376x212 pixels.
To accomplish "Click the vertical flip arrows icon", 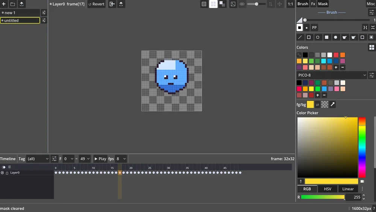I will coord(270,4).
